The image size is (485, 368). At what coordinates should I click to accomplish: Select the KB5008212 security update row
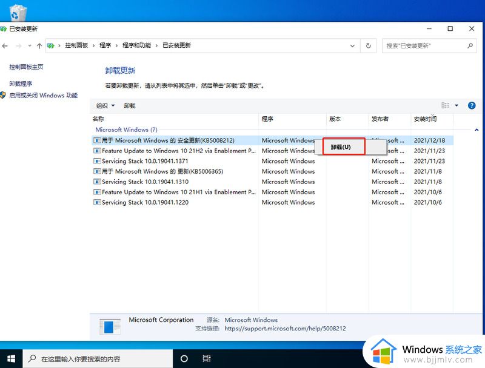[x=273, y=140]
